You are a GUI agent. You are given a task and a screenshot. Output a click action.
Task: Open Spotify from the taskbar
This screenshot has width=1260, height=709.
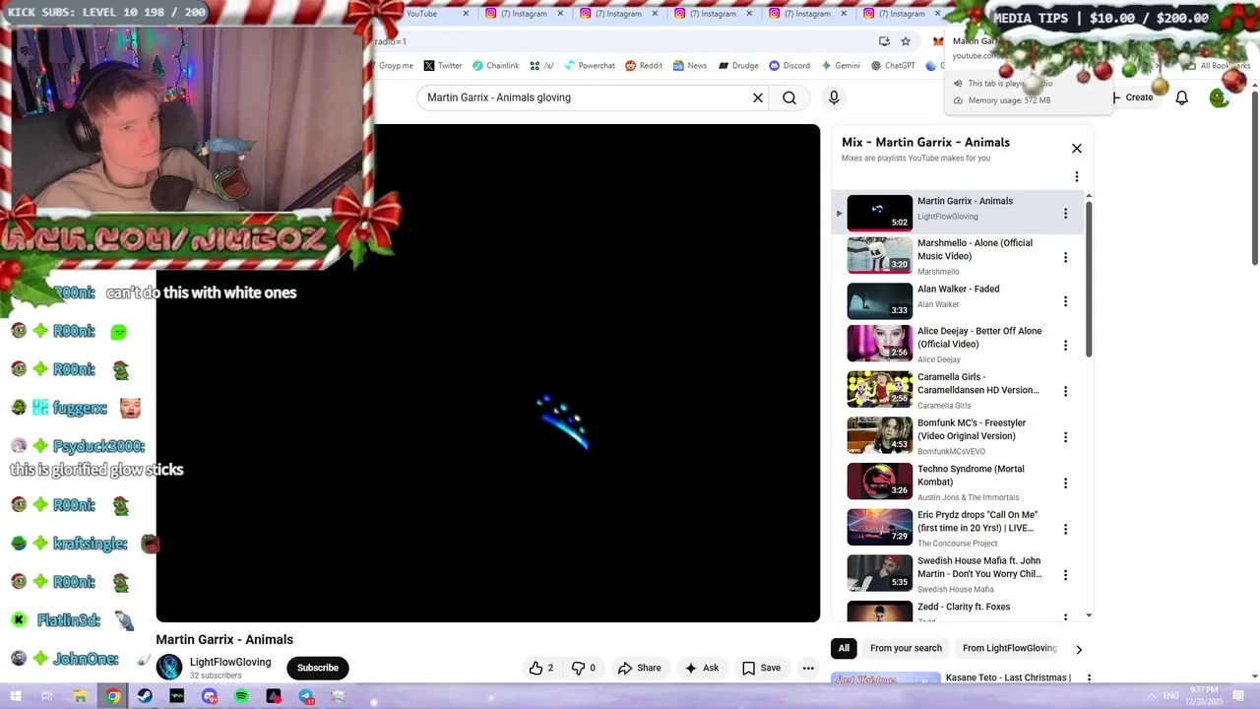click(x=241, y=696)
